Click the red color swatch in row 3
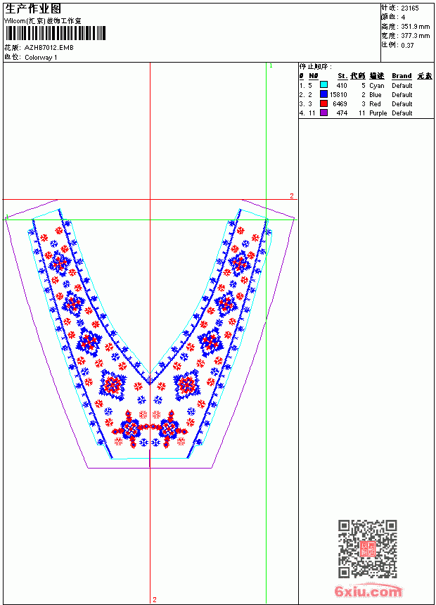 click(323, 103)
